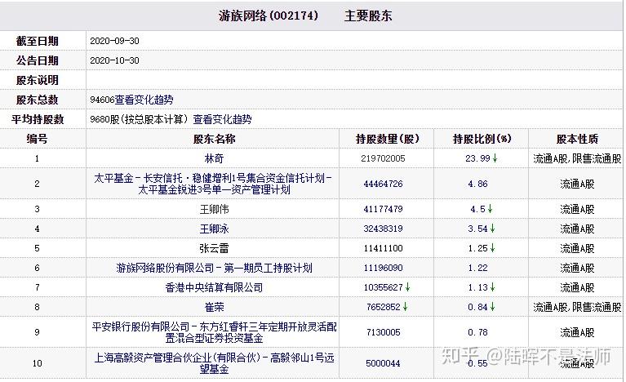Screen dimensions: 626x382
Task: Click the date value 2020-10-30
Action: (114, 60)
